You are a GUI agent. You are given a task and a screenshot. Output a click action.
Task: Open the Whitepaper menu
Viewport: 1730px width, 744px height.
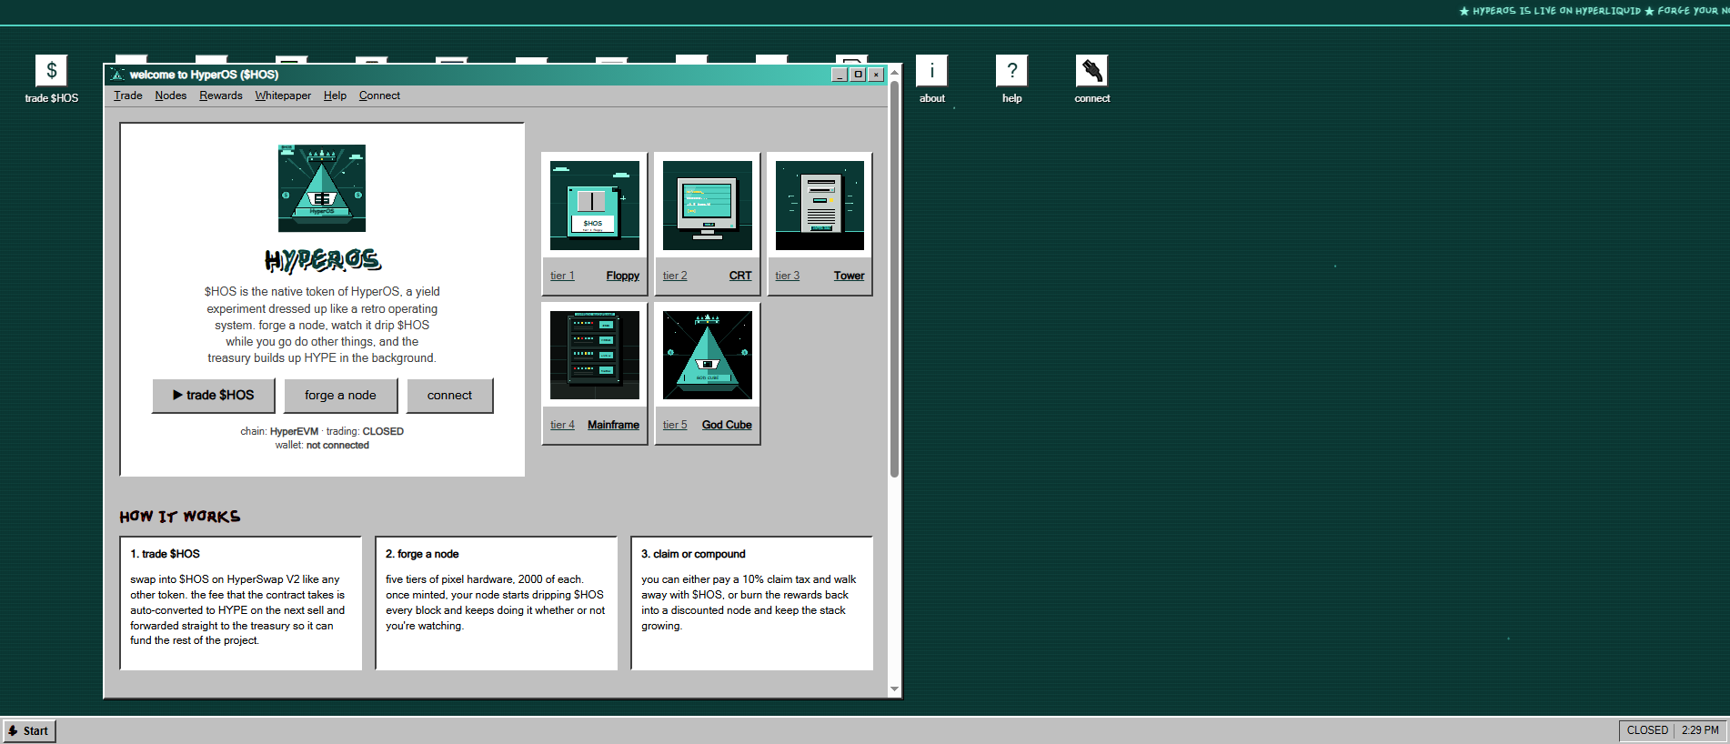(x=283, y=96)
